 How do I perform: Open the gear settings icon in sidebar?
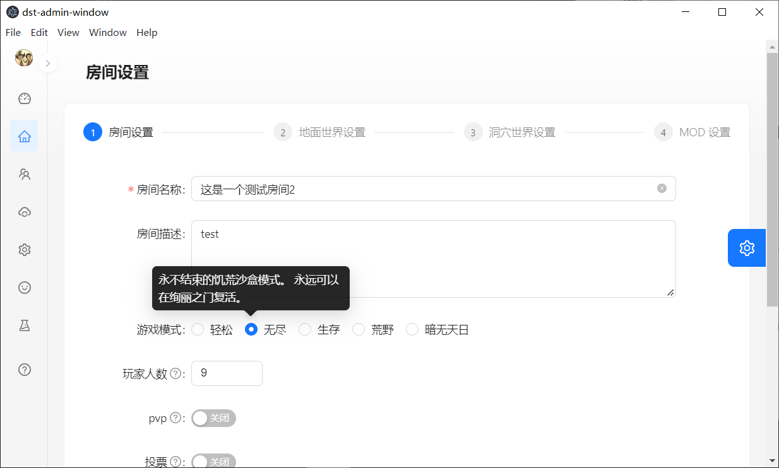[x=25, y=250]
